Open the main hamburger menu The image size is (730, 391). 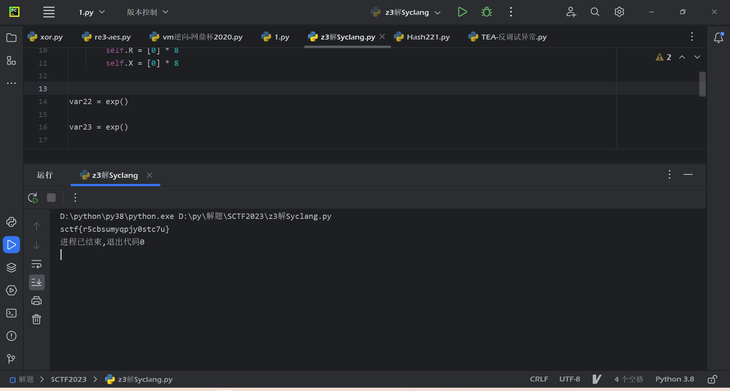[x=49, y=12]
